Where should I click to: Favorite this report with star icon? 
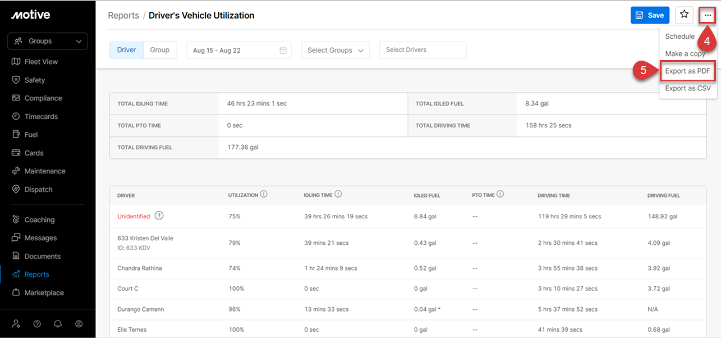click(x=684, y=15)
